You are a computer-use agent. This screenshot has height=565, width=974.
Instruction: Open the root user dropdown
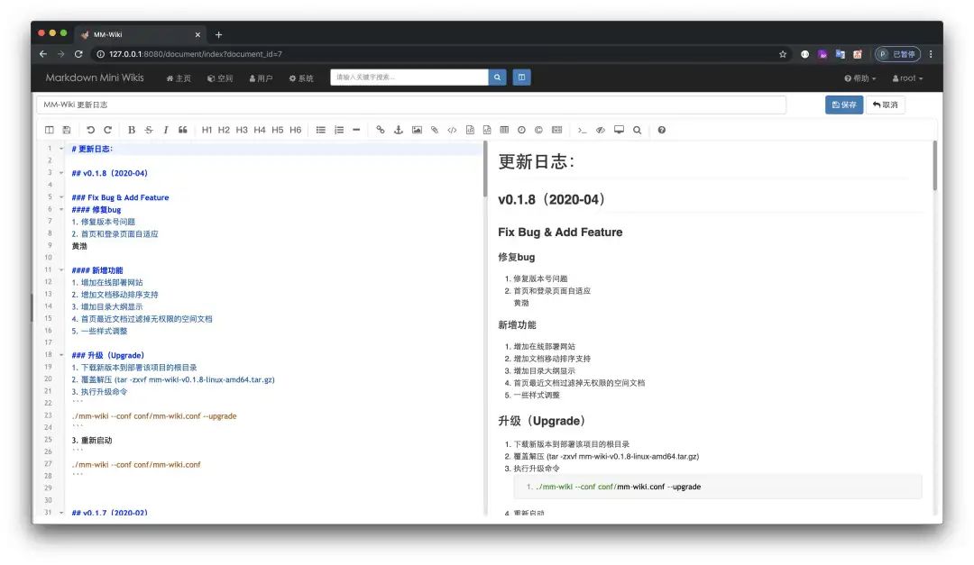point(907,78)
